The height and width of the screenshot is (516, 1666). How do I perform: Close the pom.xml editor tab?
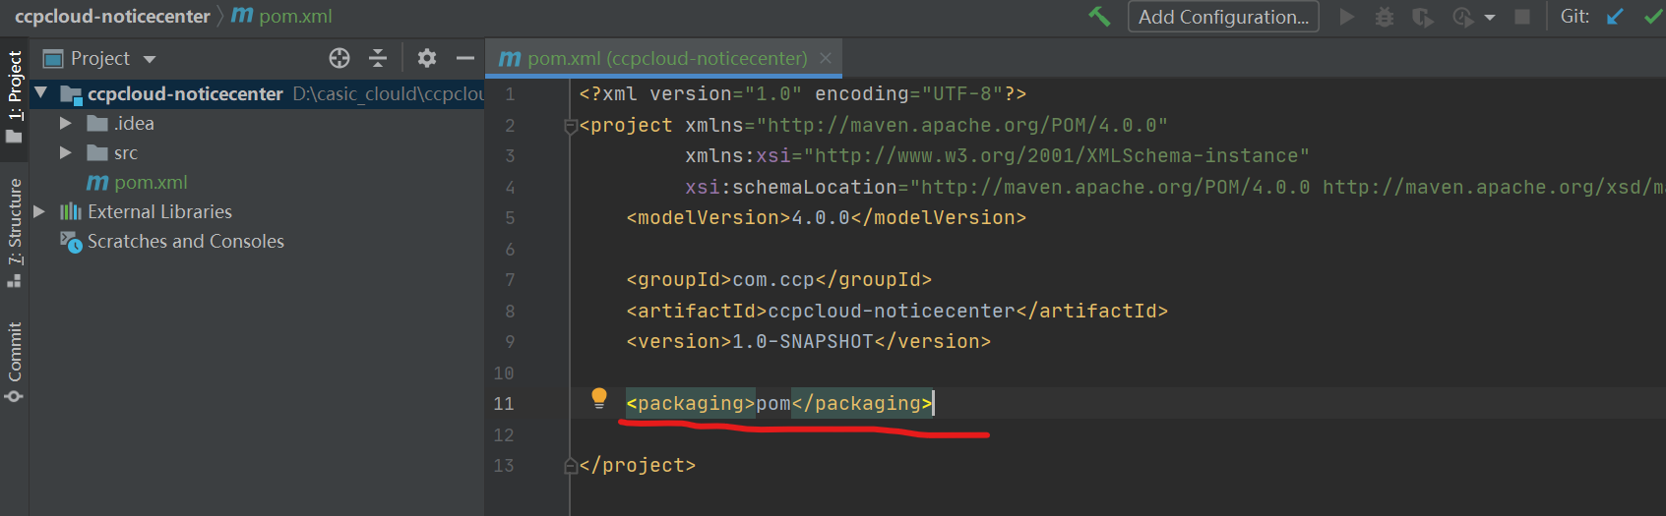(826, 58)
